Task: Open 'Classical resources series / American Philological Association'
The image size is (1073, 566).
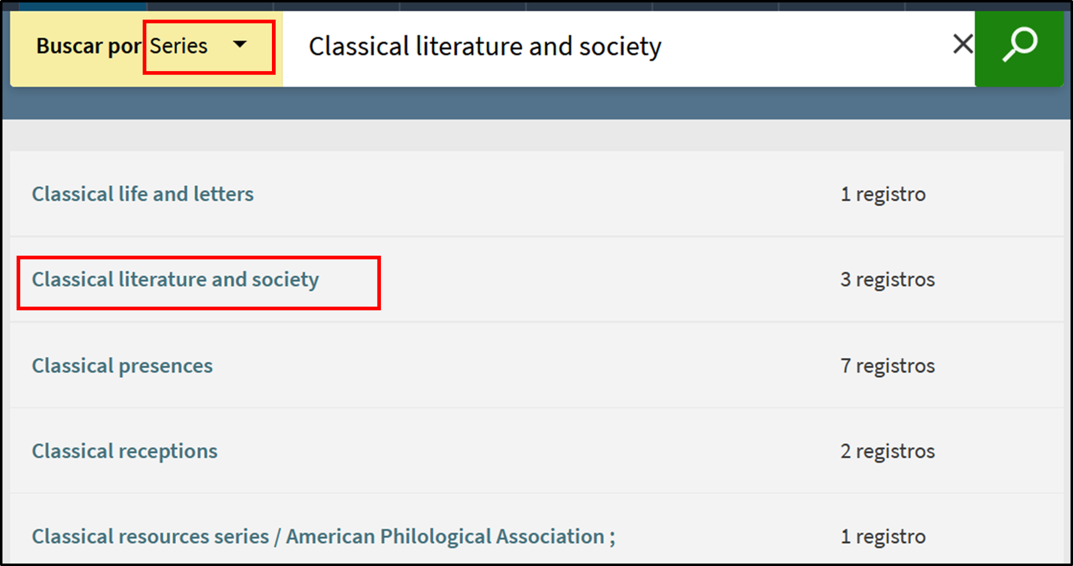Action: [x=323, y=536]
